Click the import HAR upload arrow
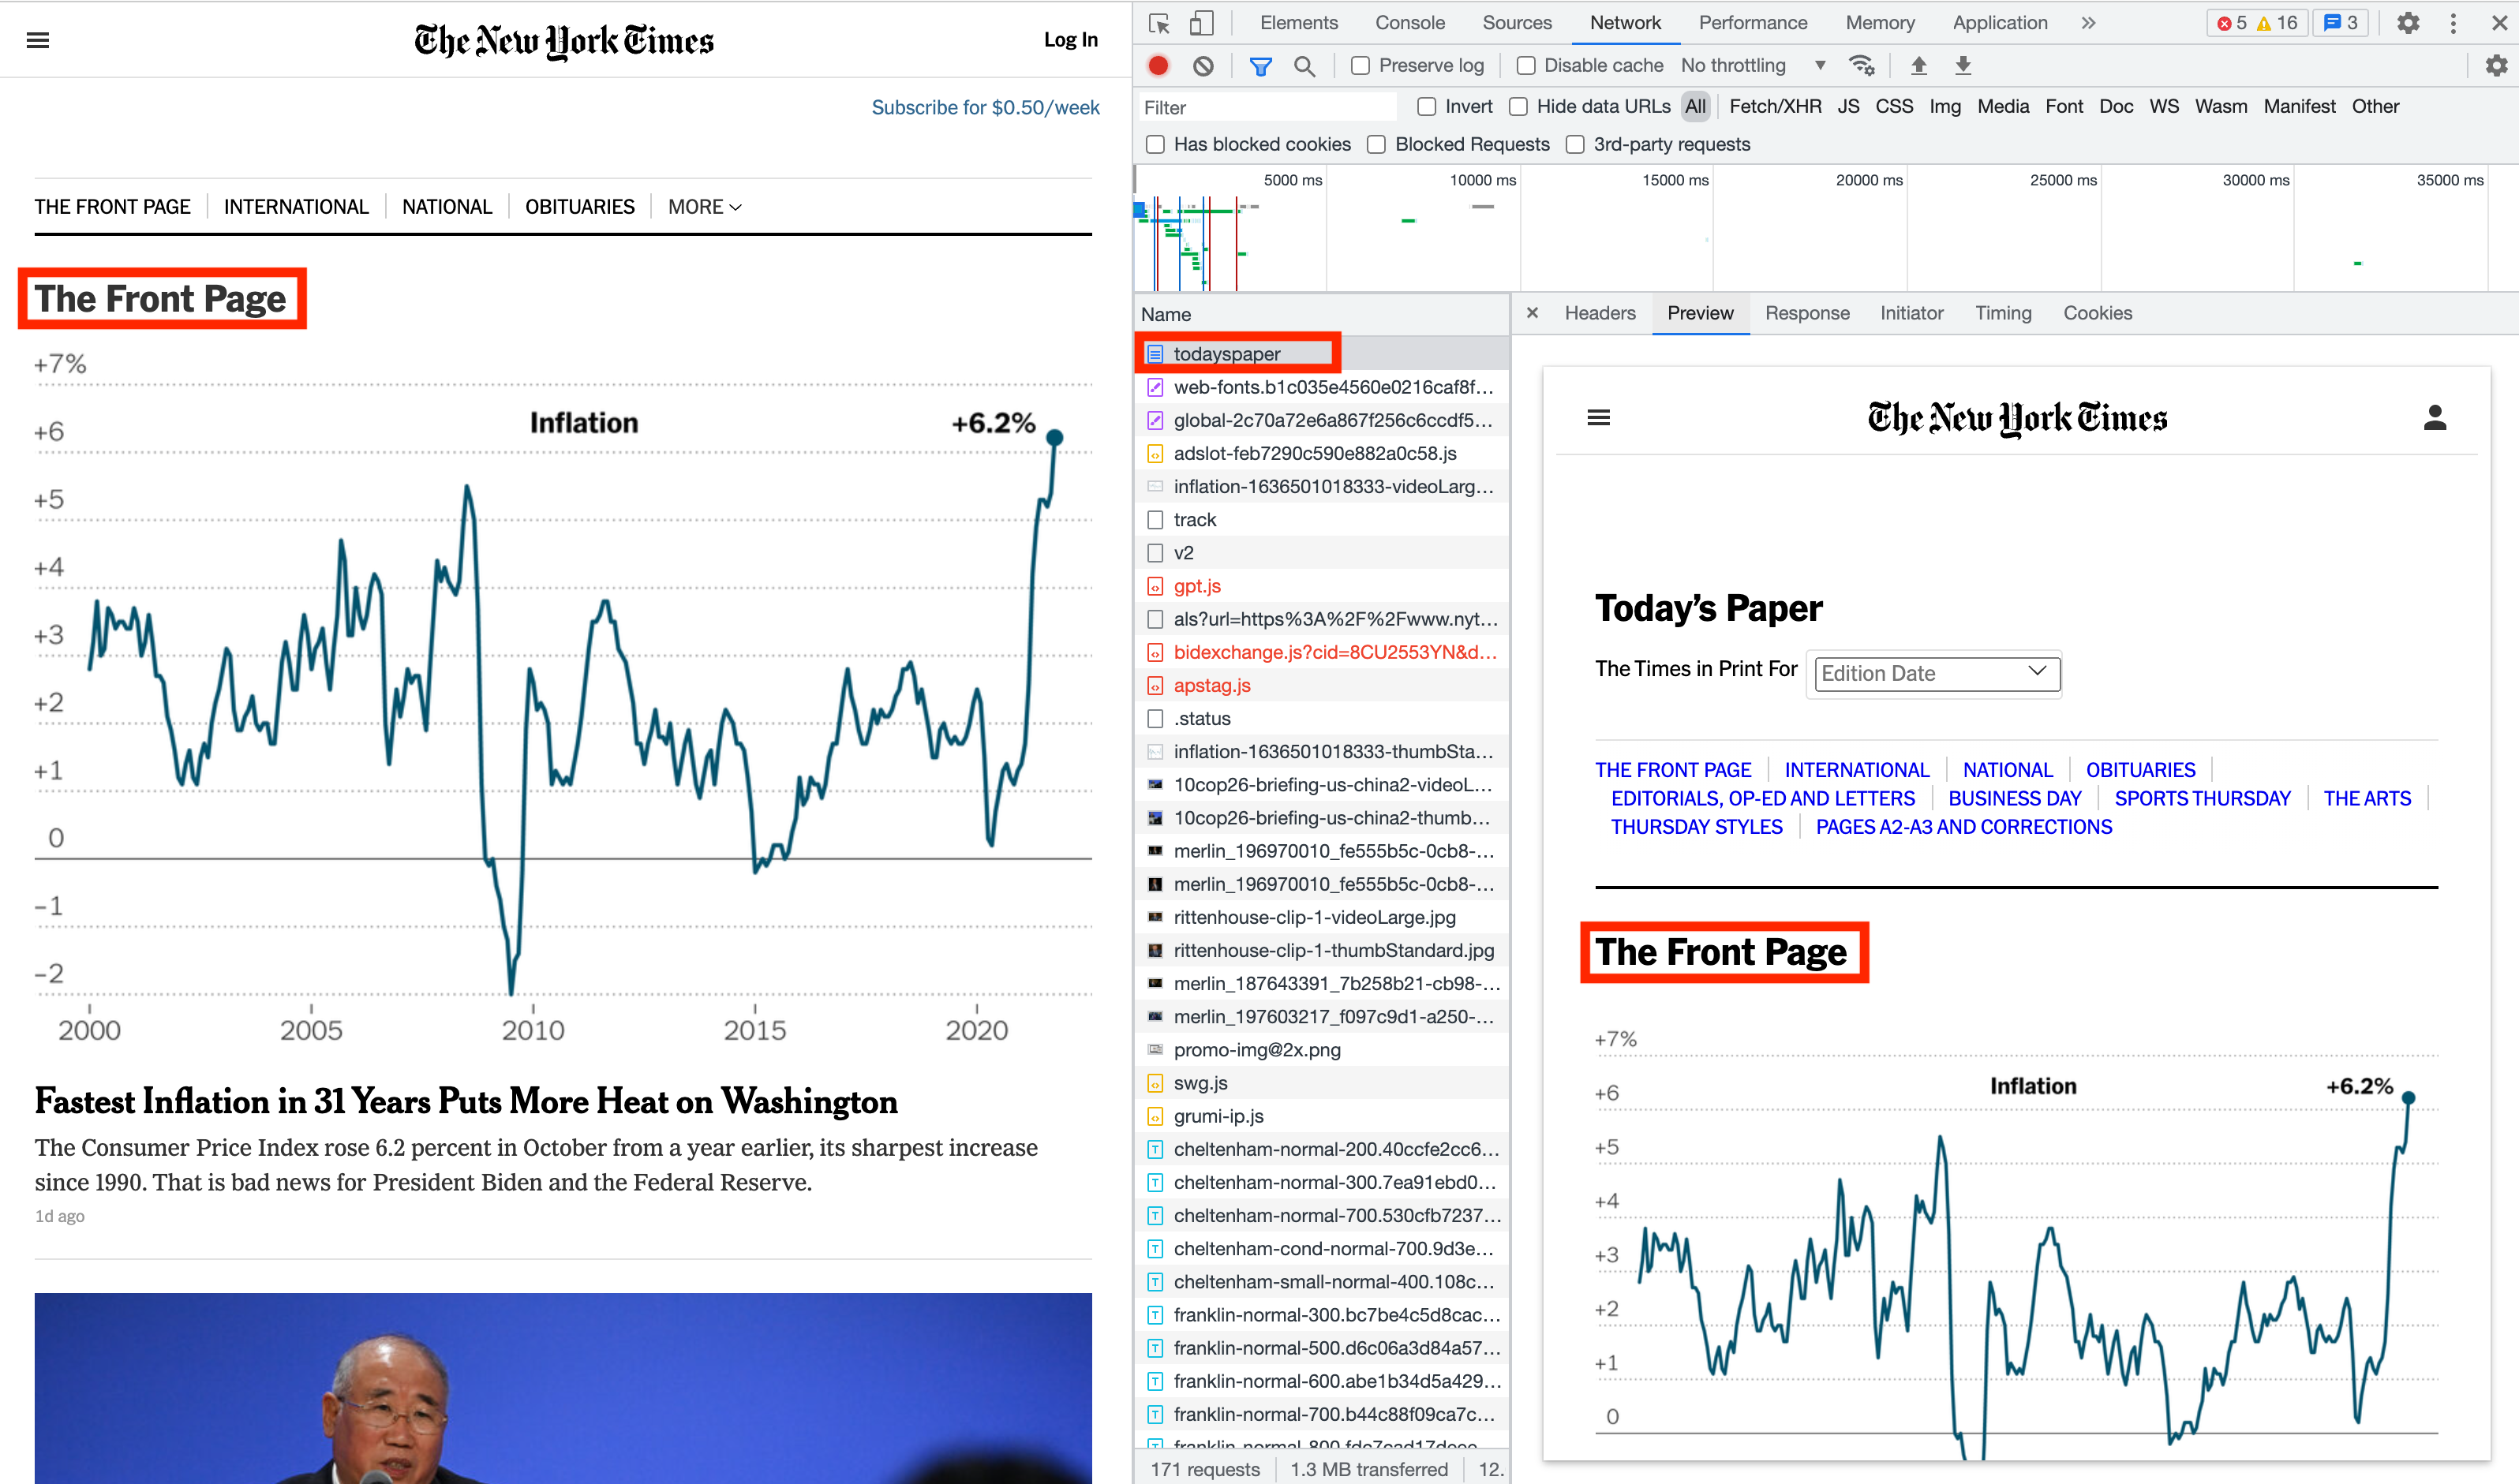This screenshot has width=2519, height=1484. click(1918, 66)
